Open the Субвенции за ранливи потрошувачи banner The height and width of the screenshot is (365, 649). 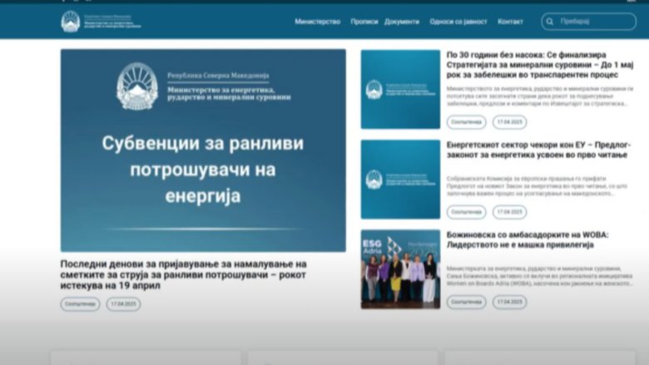pyautogui.click(x=203, y=150)
